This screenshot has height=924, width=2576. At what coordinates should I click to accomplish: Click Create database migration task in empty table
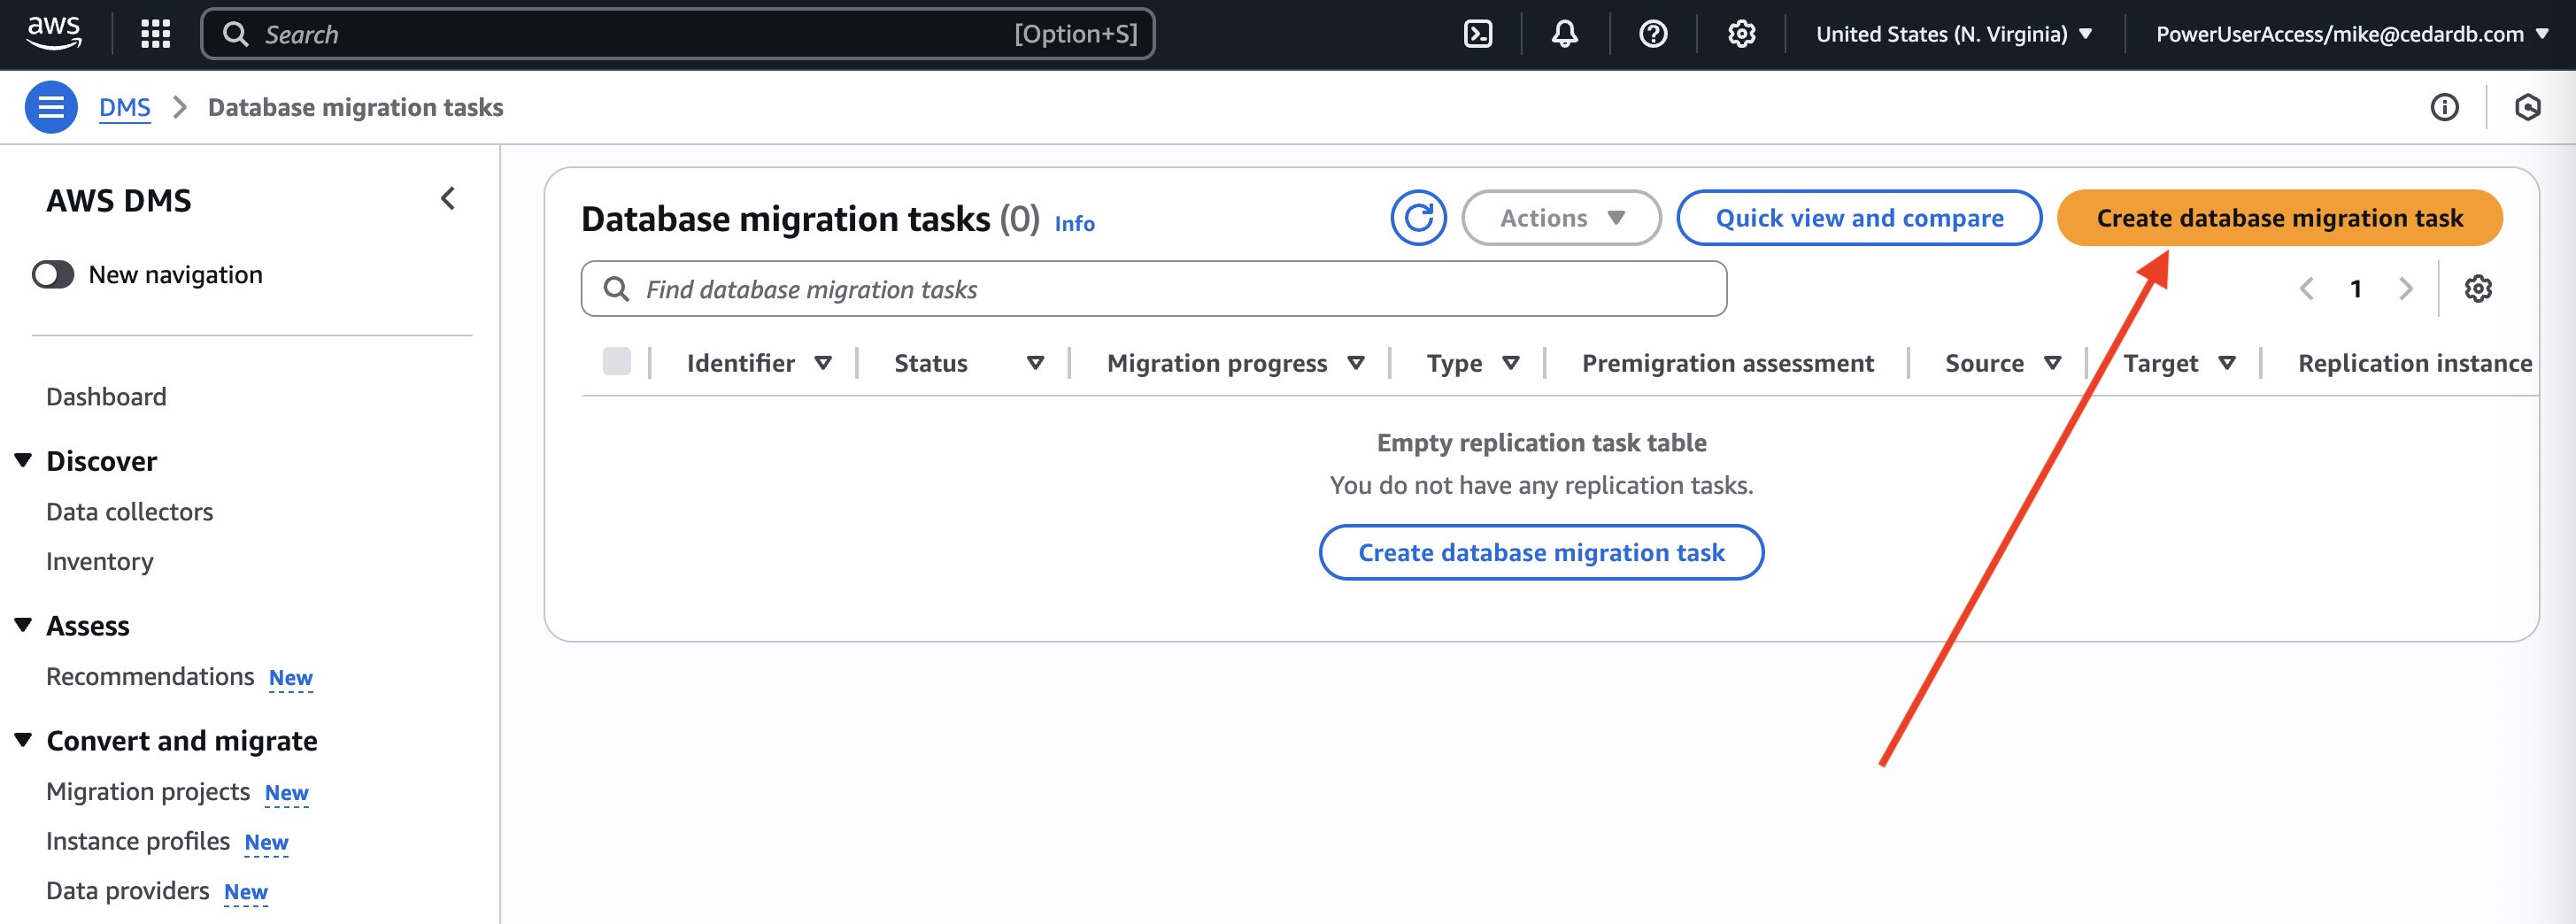pyautogui.click(x=1541, y=552)
